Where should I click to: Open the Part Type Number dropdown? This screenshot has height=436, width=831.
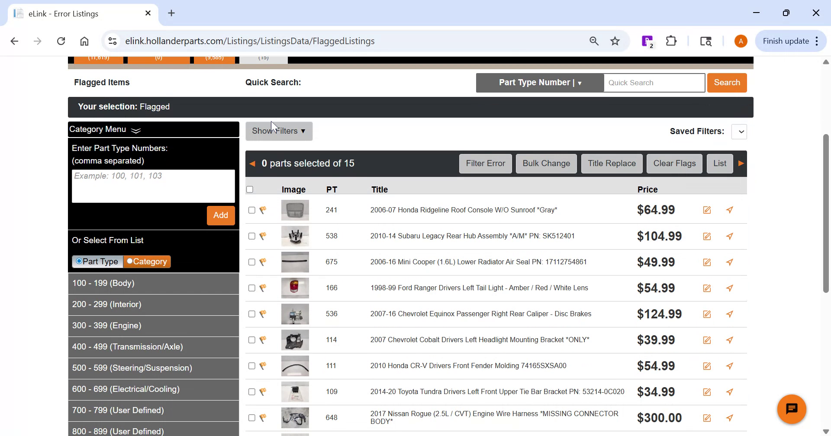coord(539,82)
